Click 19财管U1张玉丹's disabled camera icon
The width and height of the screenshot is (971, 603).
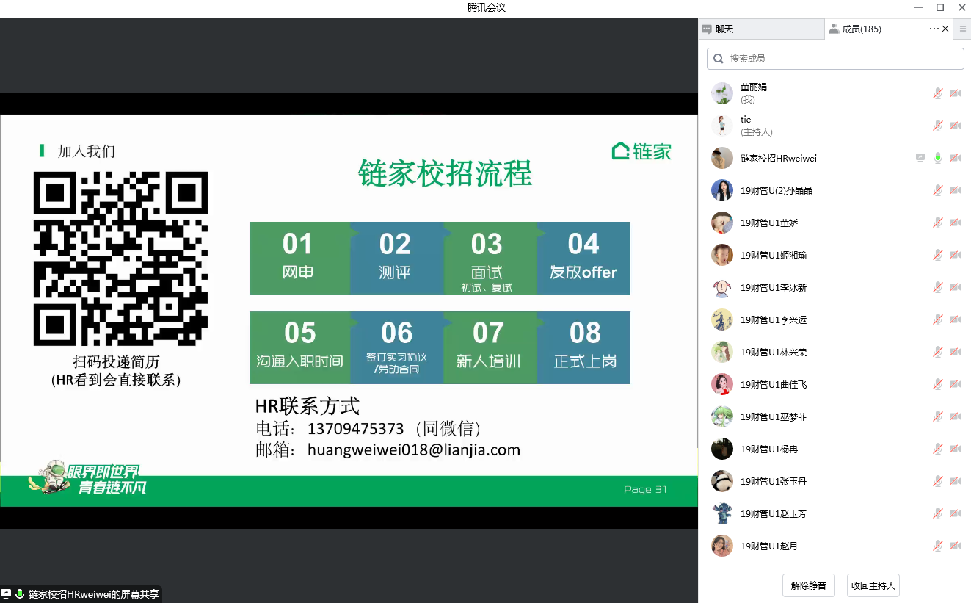tap(956, 481)
